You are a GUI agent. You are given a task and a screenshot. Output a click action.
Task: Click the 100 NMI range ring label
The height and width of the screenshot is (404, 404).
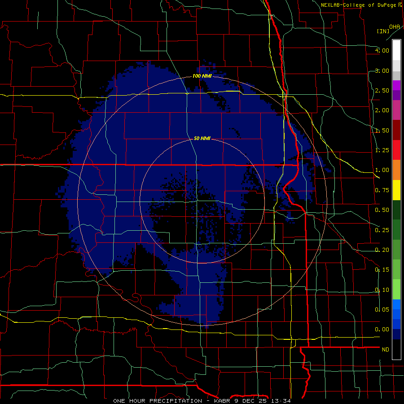click(202, 76)
